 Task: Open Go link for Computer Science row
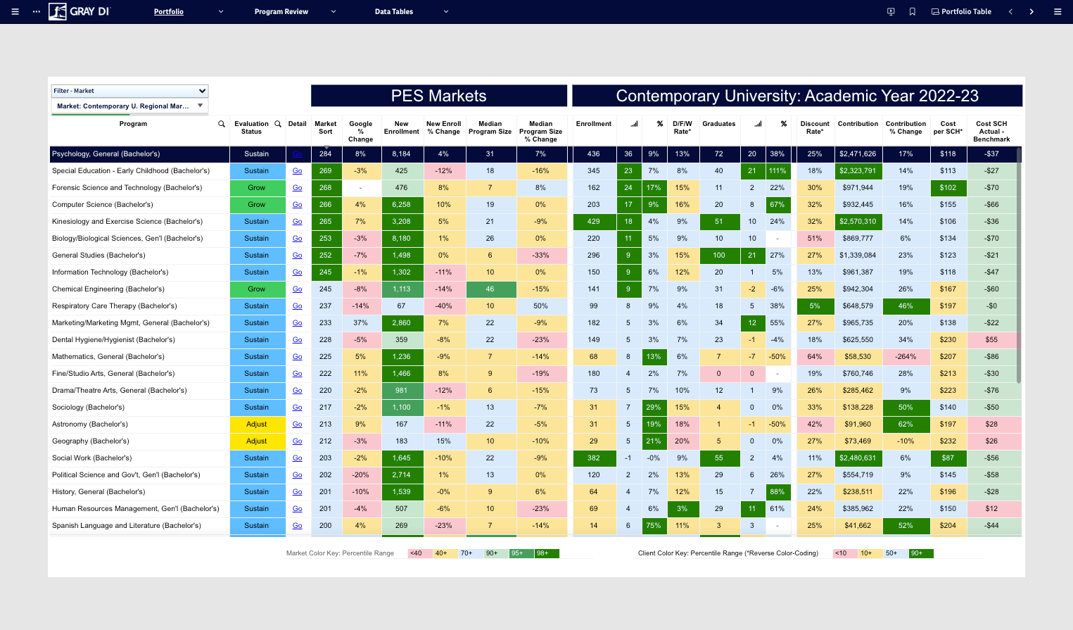[x=298, y=205]
